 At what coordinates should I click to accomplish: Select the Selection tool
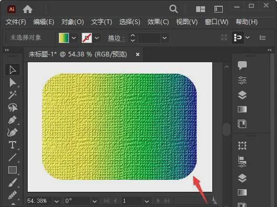13,70
